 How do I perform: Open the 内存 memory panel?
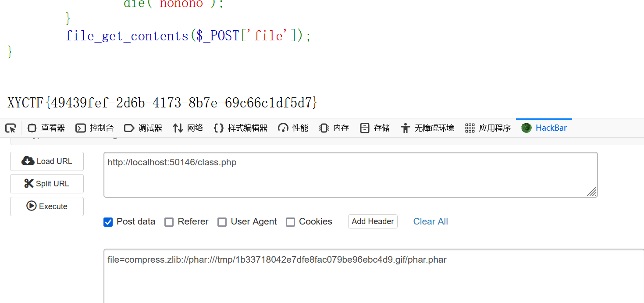[334, 128]
